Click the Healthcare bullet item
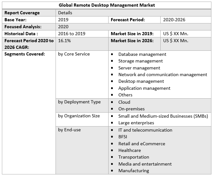The width and height of the screenshot is (213, 176). pyautogui.click(x=129, y=150)
